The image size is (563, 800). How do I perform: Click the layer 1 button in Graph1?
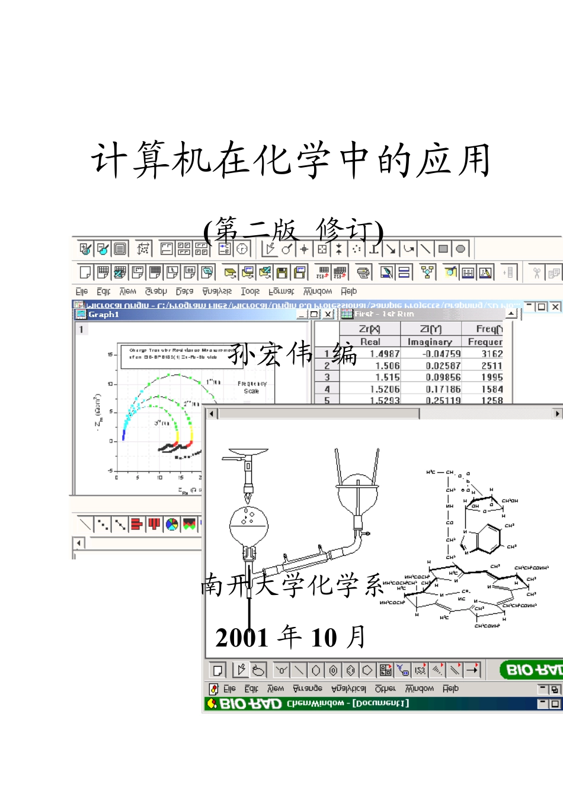tap(81, 329)
